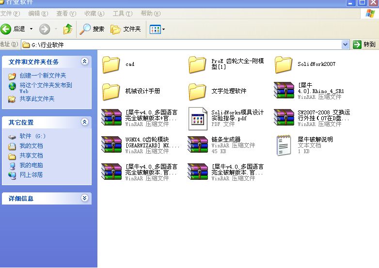The width and height of the screenshot is (379, 268).
Task: Select the [犀牛4.0].Rhino_4_SR1 archive icon
Action: [284, 90]
